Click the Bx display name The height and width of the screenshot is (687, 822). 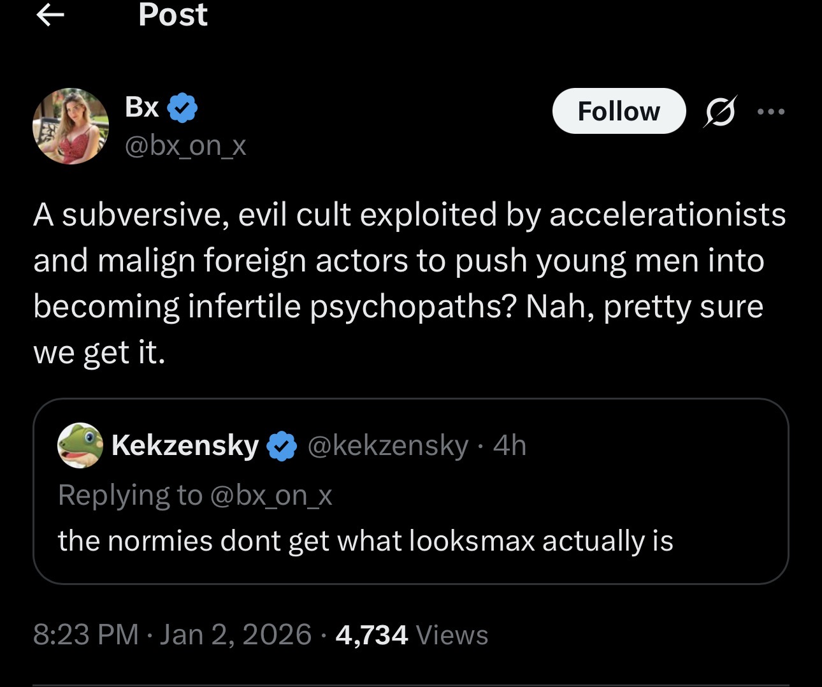(142, 107)
